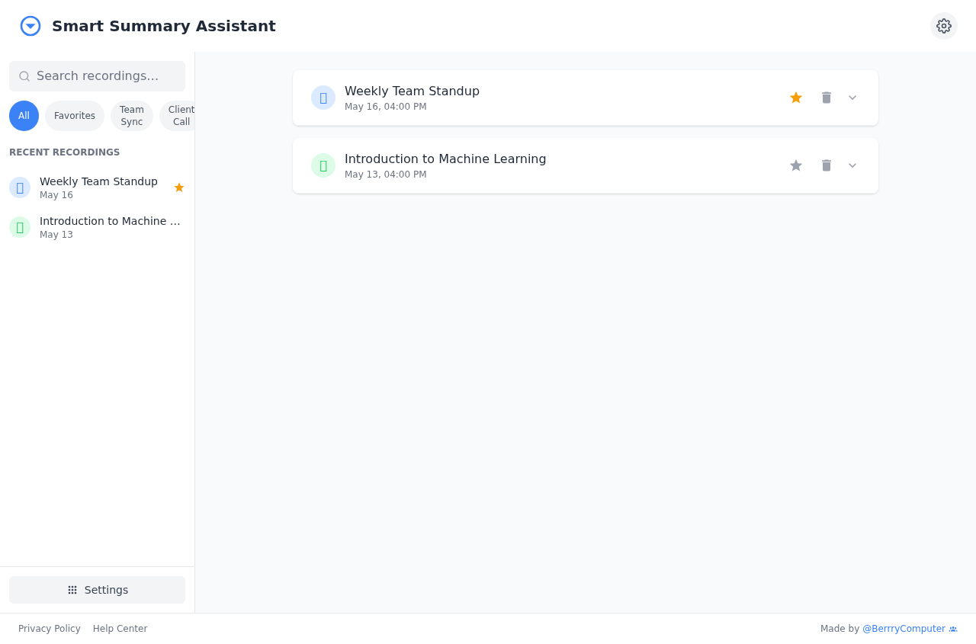Image resolution: width=976 pixels, height=644 pixels.
Task: Select Weekly Team Standup's icon in the sidebar
Action: point(20,187)
